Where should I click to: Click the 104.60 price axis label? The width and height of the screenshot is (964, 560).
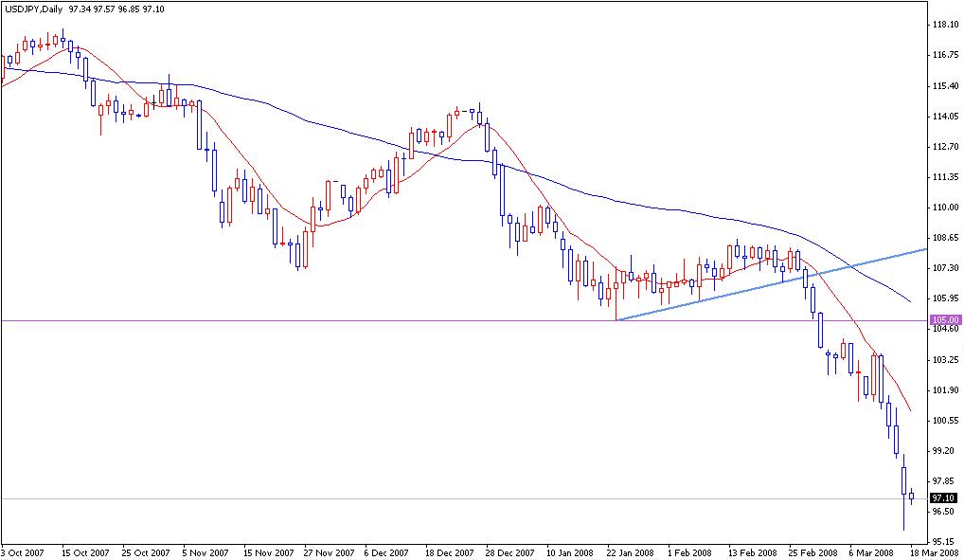point(946,329)
